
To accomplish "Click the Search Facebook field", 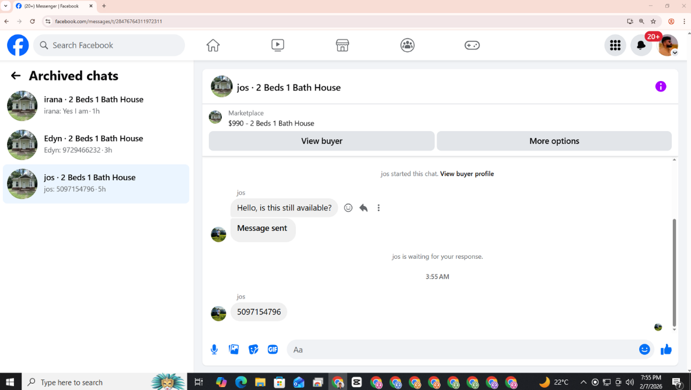I will [x=109, y=45].
